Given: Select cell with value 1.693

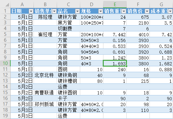Looking at the screenshot, I should 115,63.
